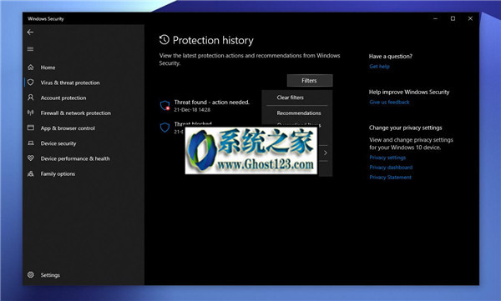The width and height of the screenshot is (501, 301).
Task: Select Virus & threat protection
Action: 70,83
